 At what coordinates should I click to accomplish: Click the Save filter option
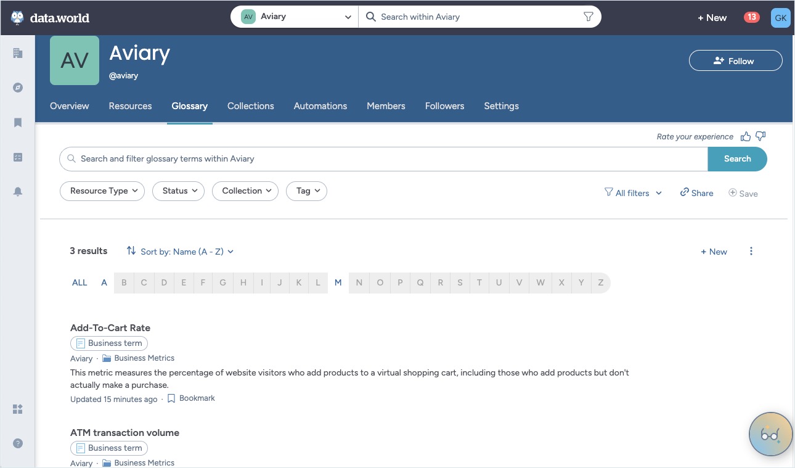(x=743, y=193)
